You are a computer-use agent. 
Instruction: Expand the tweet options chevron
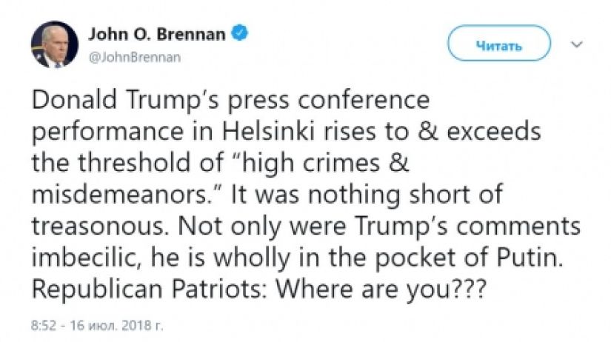click(x=577, y=44)
